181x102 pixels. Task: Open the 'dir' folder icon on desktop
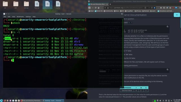5,5
